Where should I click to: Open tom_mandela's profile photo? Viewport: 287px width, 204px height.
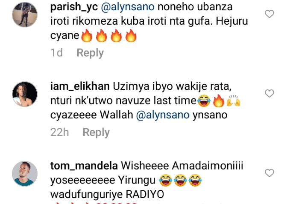[x=25, y=174]
